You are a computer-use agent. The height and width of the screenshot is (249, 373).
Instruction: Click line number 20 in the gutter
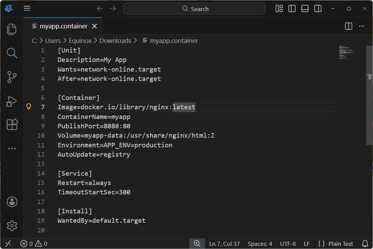point(41,230)
